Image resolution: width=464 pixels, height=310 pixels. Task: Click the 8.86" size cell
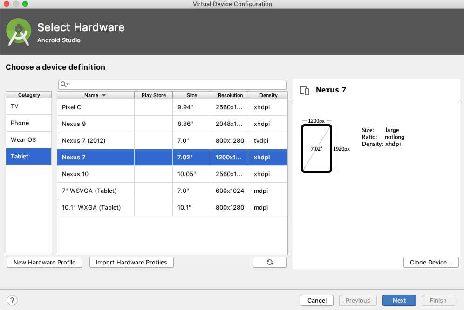click(x=192, y=124)
